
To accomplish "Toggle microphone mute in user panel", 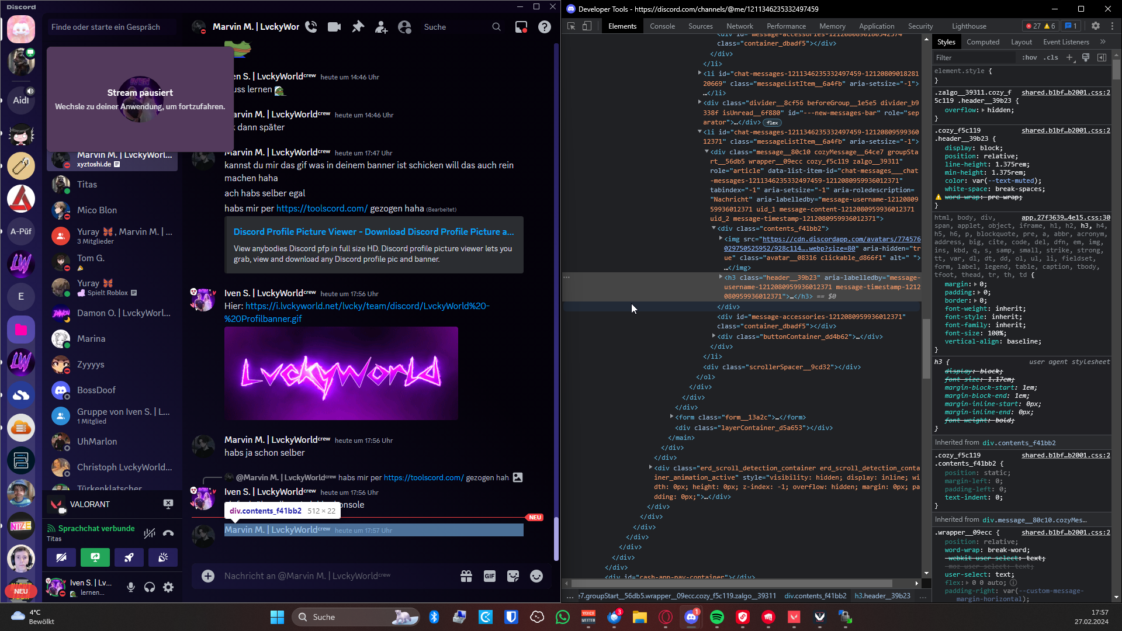I will 131,587.
